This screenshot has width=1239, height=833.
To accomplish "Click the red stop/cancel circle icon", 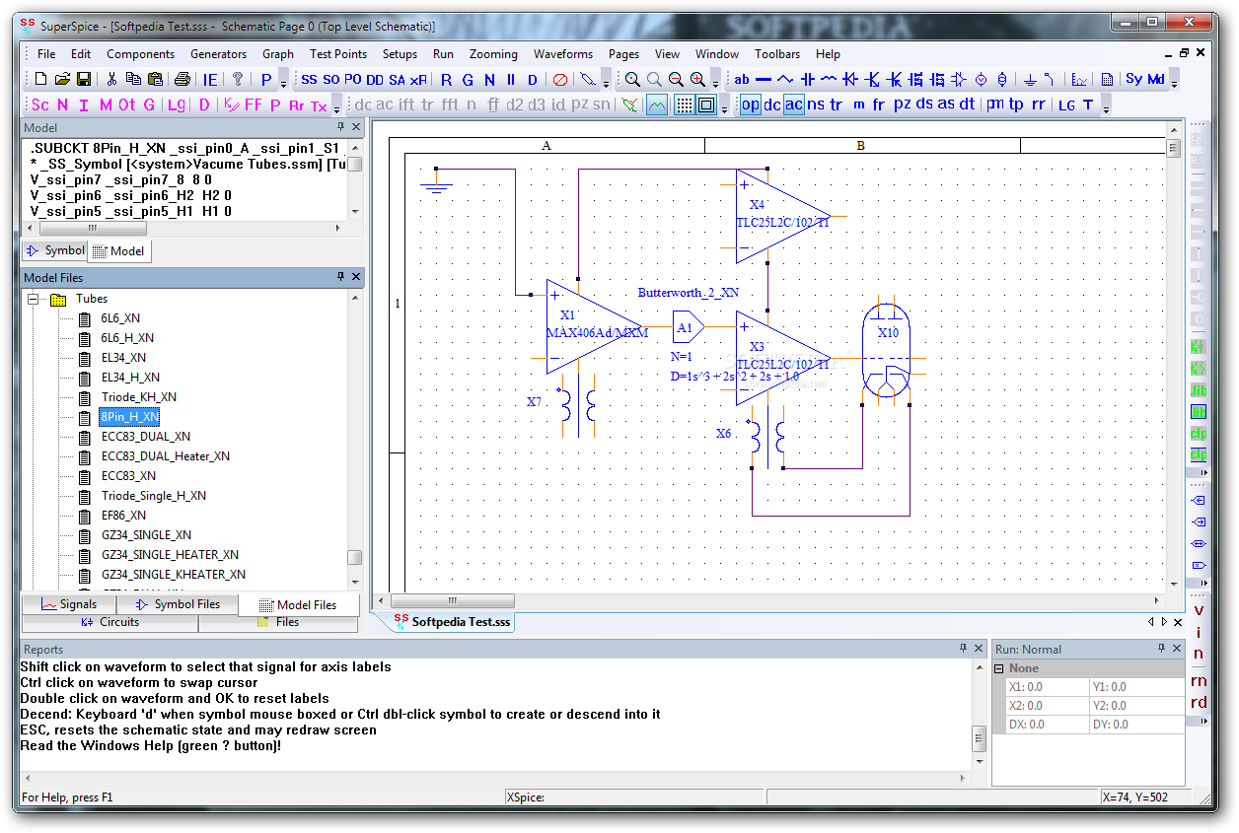I will coord(559,79).
